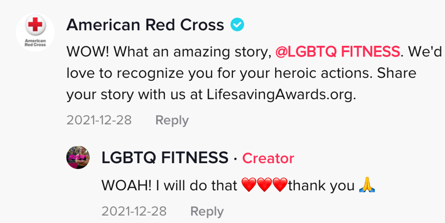
Task: Click the LifesavingAwards.org text
Action: point(279,96)
